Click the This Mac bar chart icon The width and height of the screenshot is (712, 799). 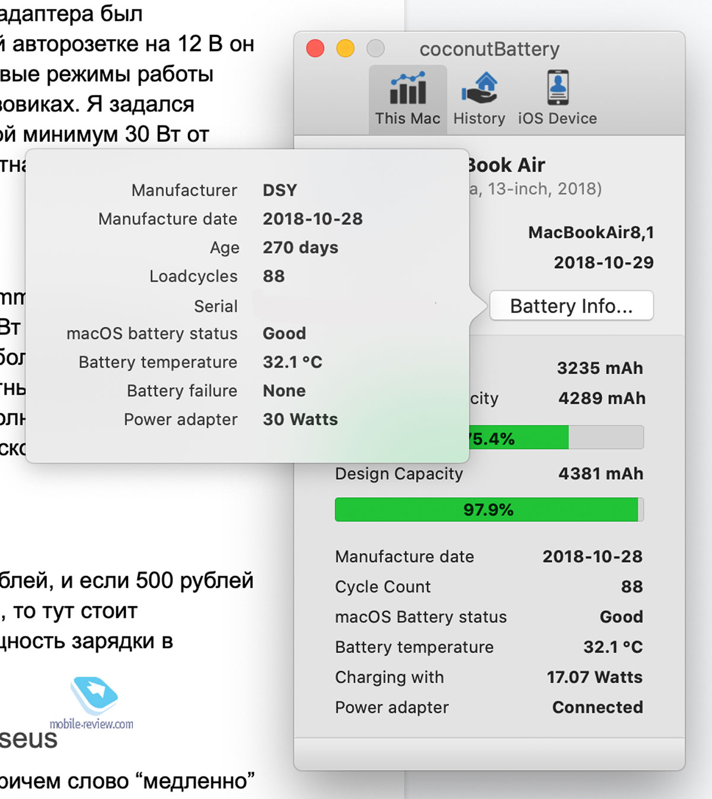coord(408,88)
